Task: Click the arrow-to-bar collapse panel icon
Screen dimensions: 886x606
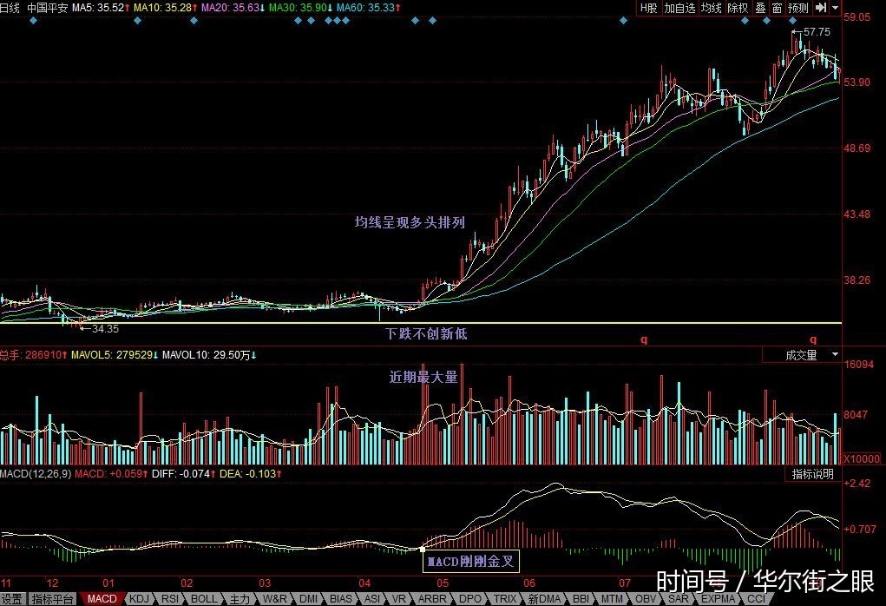Action: tap(821, 8)
